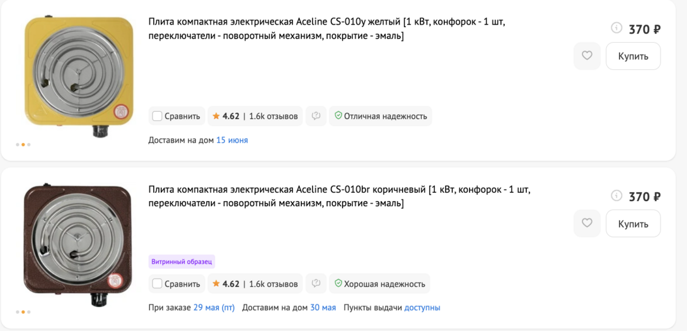The height and width of the screenshot is (331, 687).
Task: Add yellow Aceline CS-010y to favorites
Action: (x=587, y=55)
